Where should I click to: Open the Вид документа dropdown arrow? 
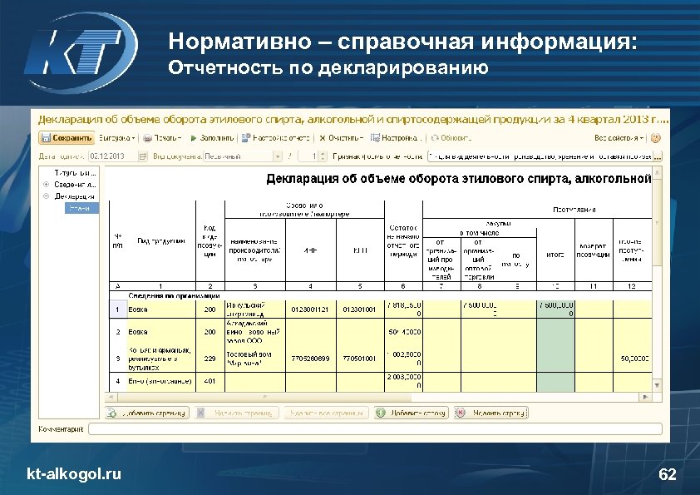point(277,156)
